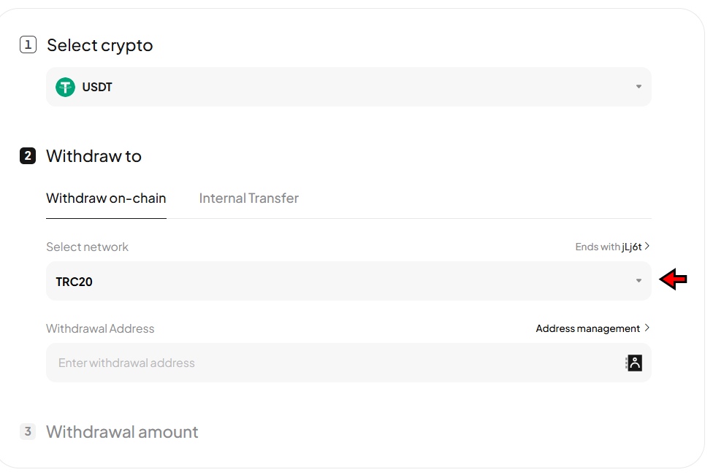Select the saved contacts icon to pick address
The width and height of the screenshot is (724, 475).
click(x=634, y=362)
